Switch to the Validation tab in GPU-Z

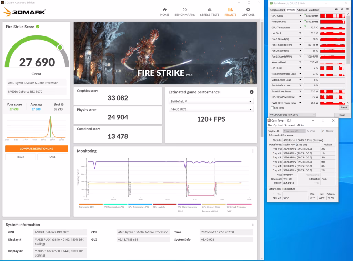314,10
